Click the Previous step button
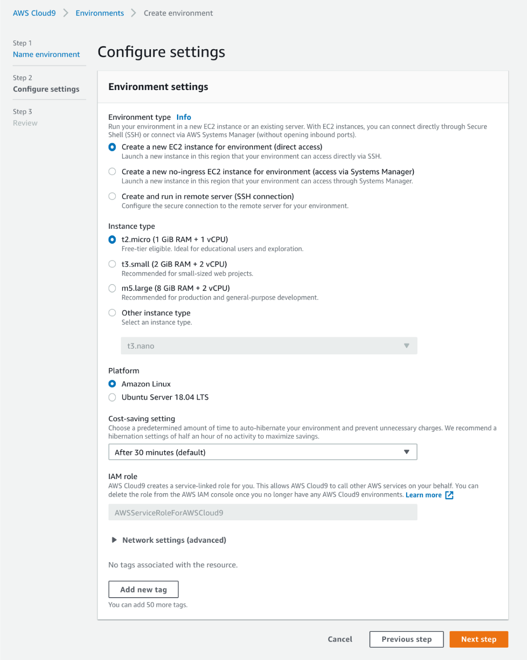Screen dimensions: 527x660 [406, 639]
